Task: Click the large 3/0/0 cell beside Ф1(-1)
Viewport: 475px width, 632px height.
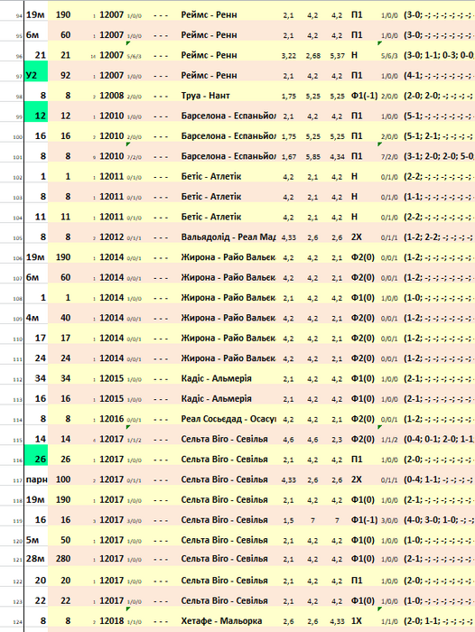Action: tap(389, 521)
